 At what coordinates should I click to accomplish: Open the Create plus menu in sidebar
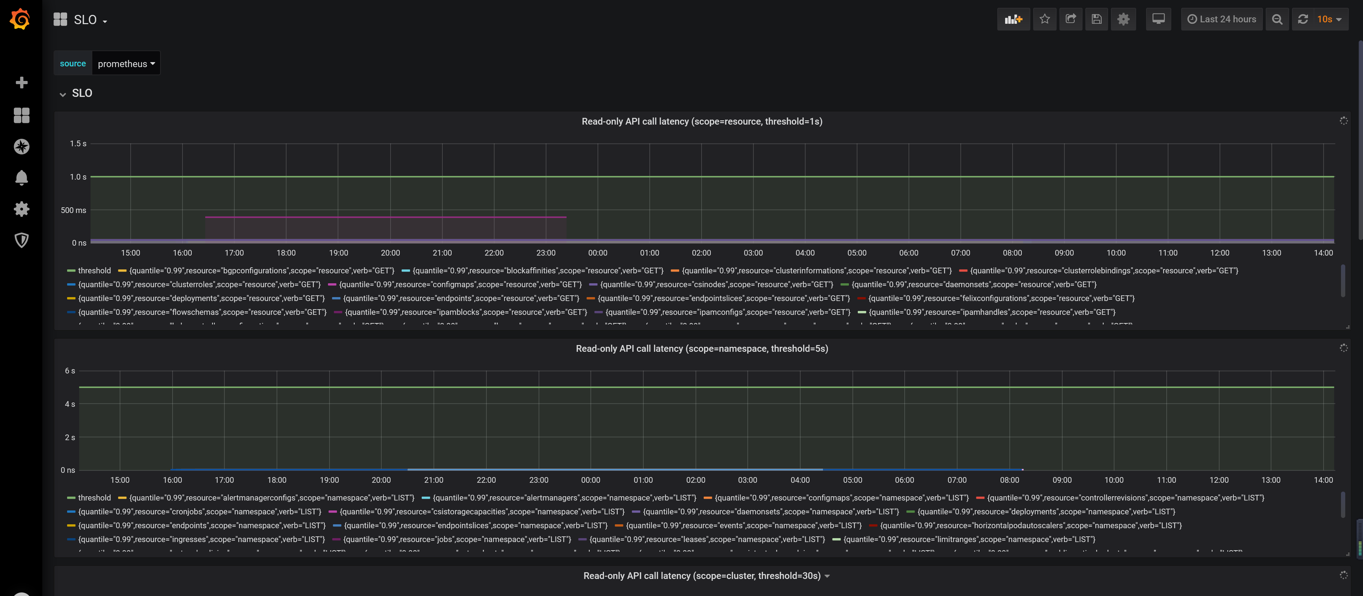pos(21,82)
